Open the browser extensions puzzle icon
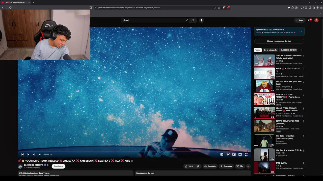Screen dimensions: 323x181 pos(292,8)
